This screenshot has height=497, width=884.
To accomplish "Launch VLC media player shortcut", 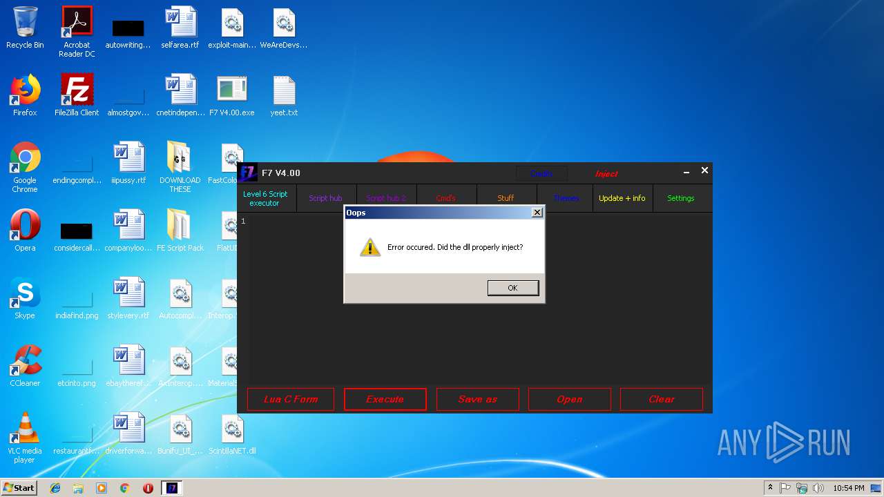I will tap(25, 438).
